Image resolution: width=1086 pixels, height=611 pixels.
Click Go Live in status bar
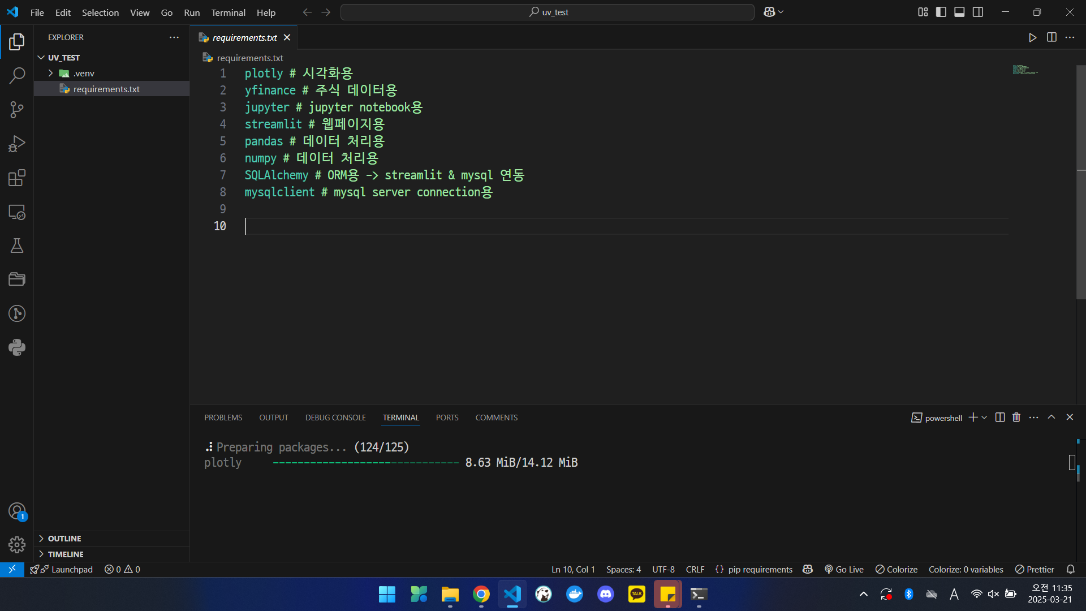844,569
